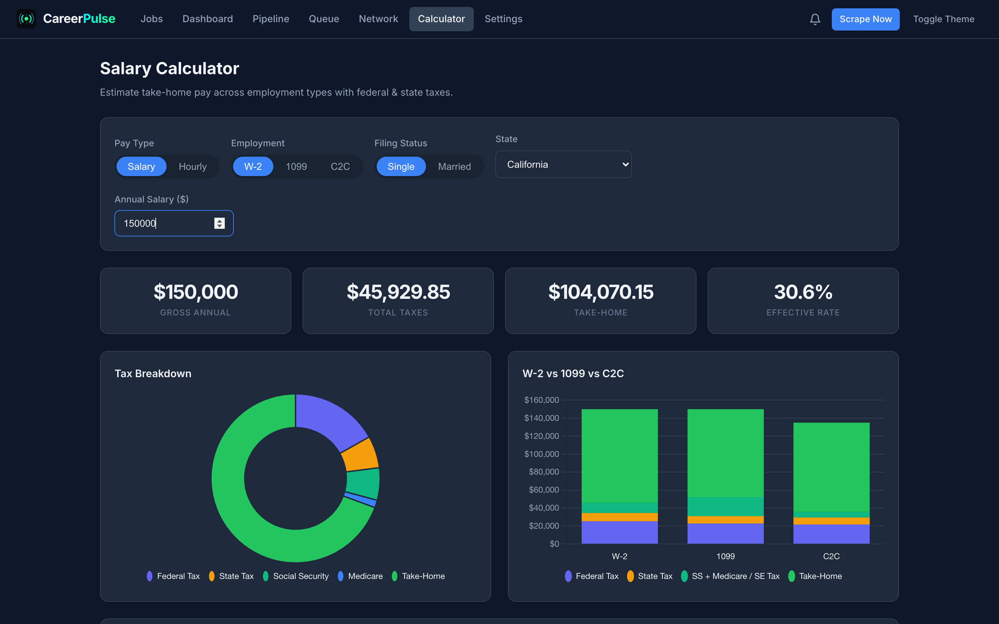999x624 pixels.
Task: Open the State dropdown showing California
Action: tap(563, 164)
